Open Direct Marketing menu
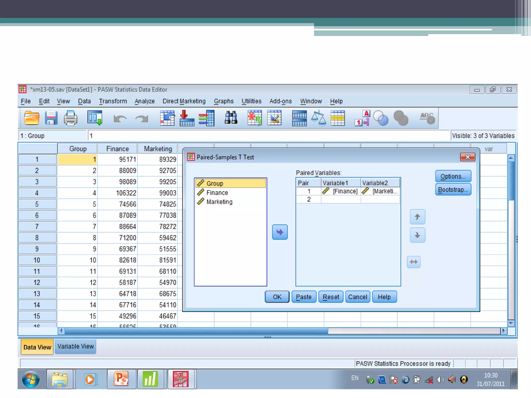 184,101
